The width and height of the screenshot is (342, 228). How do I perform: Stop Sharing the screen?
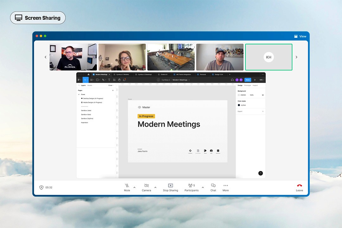tap(170, 187)
